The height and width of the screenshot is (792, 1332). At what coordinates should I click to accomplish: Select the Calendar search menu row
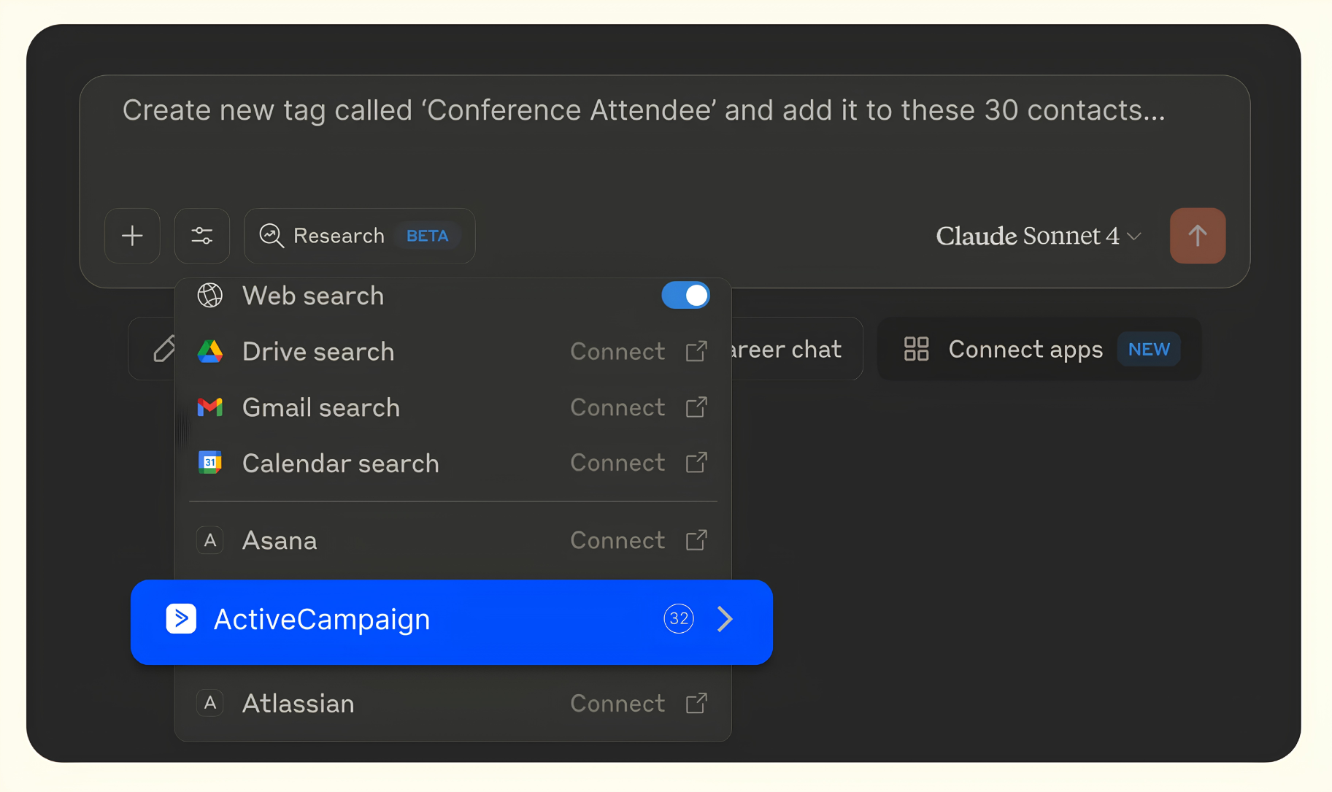(453, 463)
